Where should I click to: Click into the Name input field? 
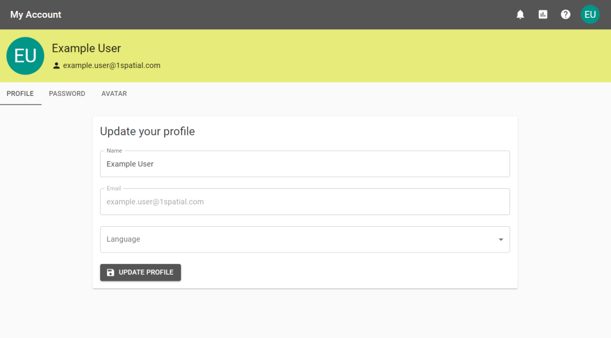pos(305,164)
